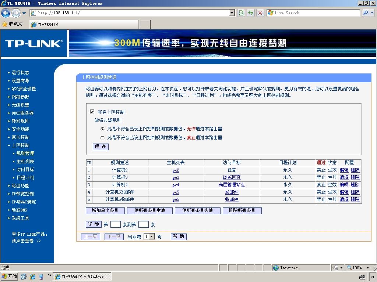The image size is (377, 282).
Task: Open QSS安全设置 in the sidebar
Action: point(24,89)
